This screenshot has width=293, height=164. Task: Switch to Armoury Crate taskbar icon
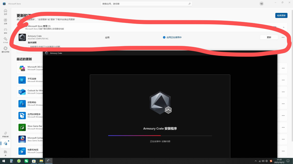pos(49,161)
